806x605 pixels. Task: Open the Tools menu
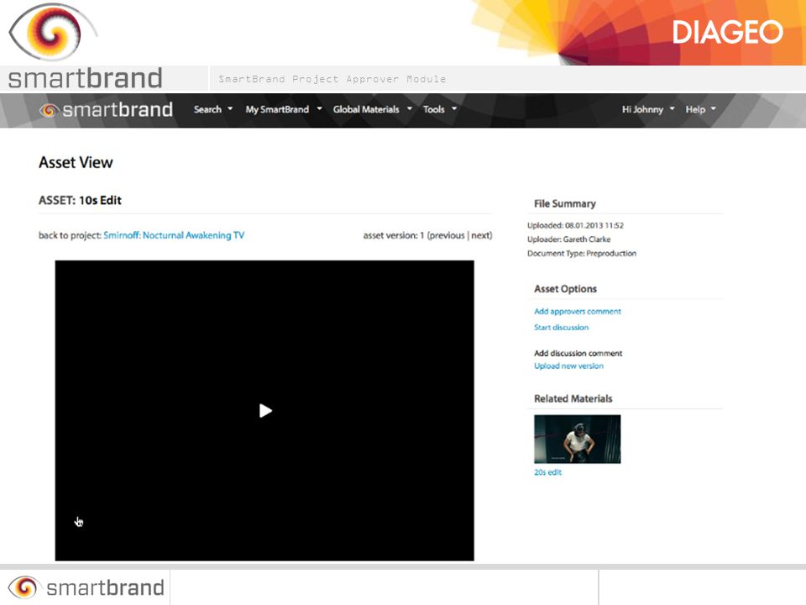pyautogui.click(x=433, y=109)
